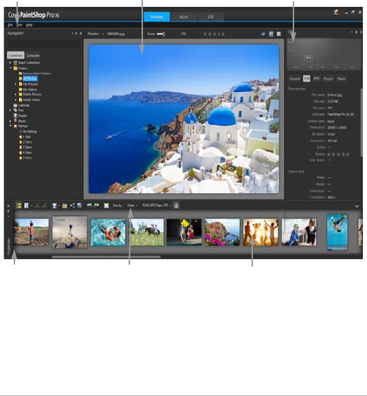Click the Organizer horizontal scrollbar
This screenshot has height=396, width=367.
tap(106, 257)
